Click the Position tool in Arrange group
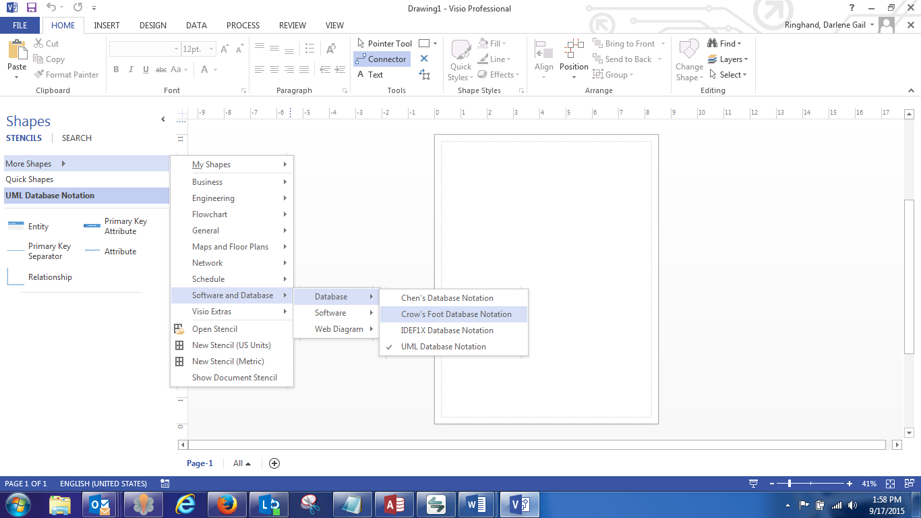The image size is (921, 518). click(x=573, y=59)
